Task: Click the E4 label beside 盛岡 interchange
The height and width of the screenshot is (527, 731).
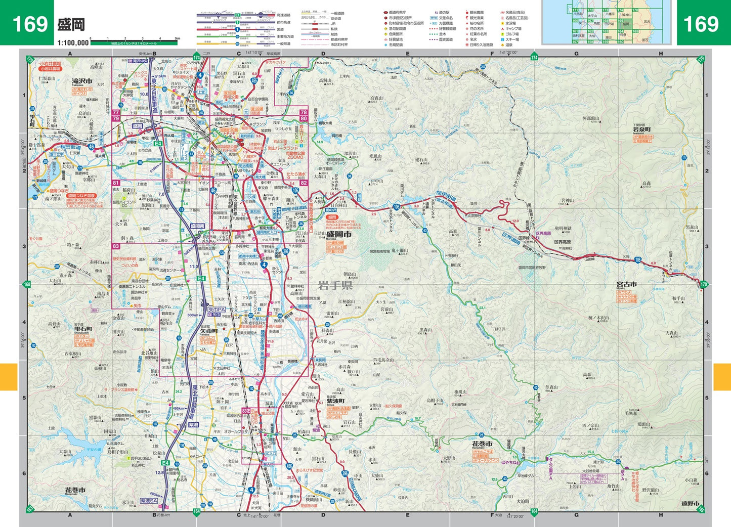Action: 158,144
